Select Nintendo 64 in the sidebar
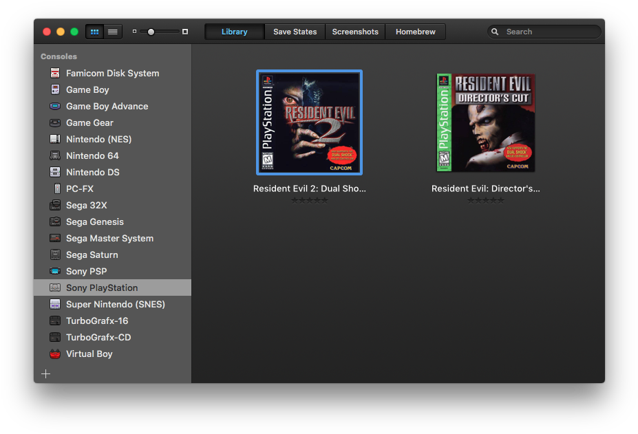The height and width of the screenshot is (434, 638). tap(112, 155)
